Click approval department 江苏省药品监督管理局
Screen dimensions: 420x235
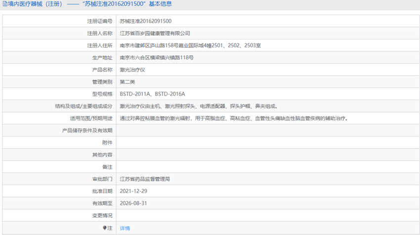point(145,179)
